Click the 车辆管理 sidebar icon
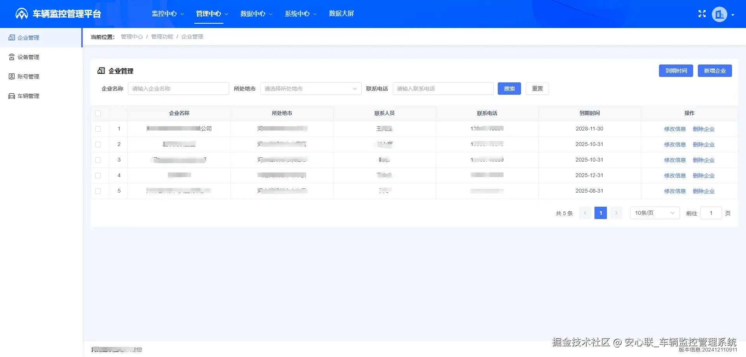 click(x=12, y=96)
